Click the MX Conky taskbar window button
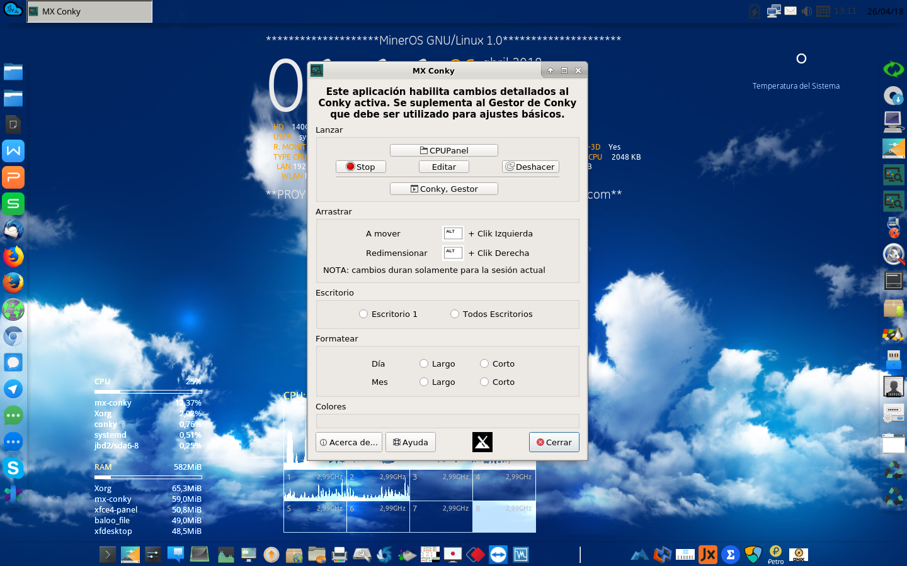907x566 pixels. (88, 11)
